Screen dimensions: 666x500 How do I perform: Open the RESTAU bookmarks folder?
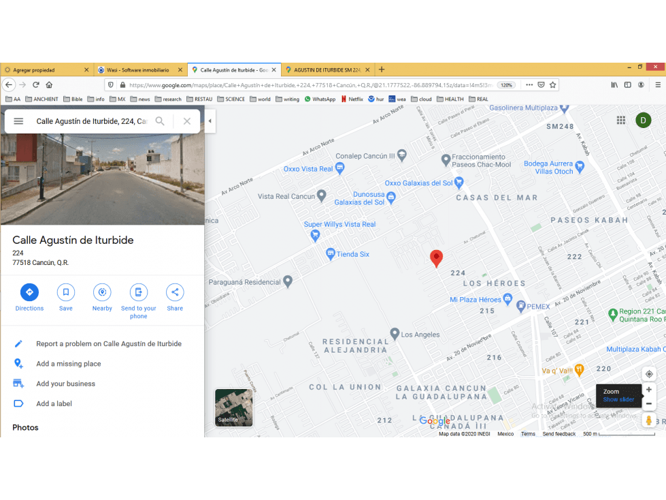tap(199, 99)
